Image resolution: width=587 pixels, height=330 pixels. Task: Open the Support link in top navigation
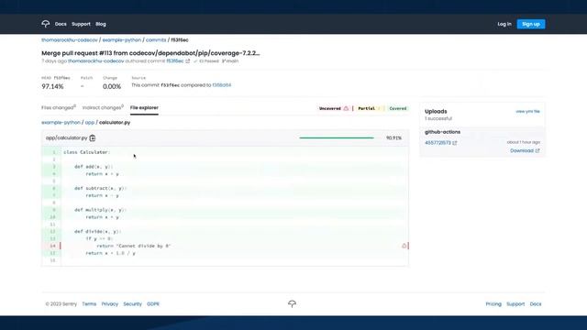(x=81, y=24)
